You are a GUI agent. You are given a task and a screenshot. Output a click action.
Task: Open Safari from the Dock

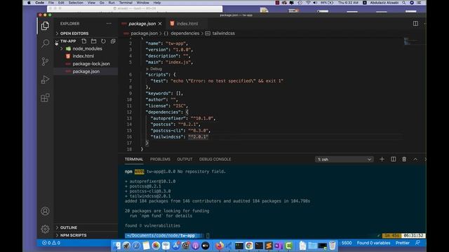136,246
